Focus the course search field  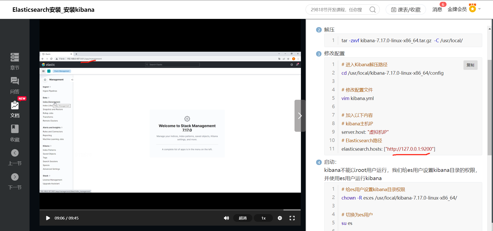[x=336, y=10]
